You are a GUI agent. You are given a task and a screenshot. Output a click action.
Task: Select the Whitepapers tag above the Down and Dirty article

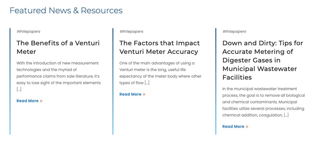234,31
